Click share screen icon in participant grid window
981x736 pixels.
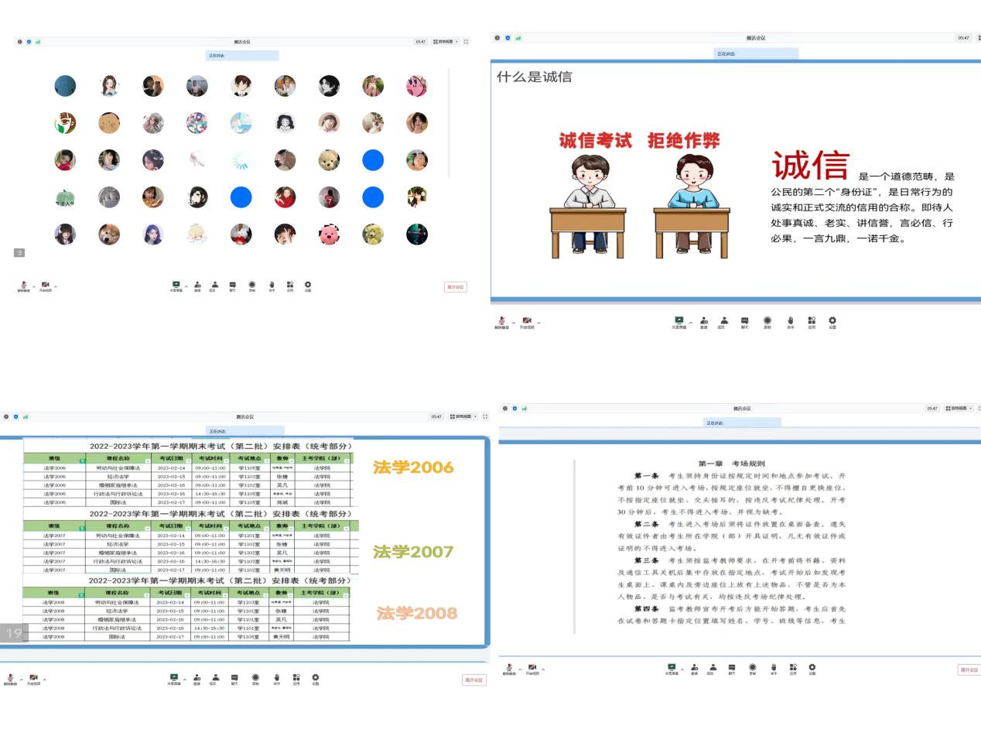[176, 285]
